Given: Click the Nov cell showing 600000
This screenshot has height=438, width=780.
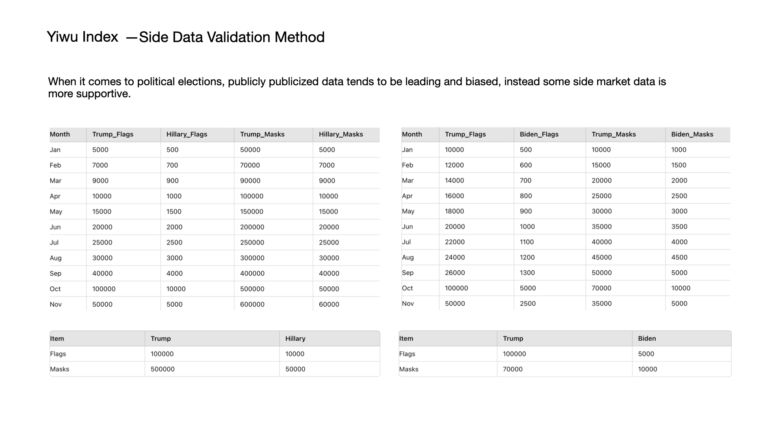Looking at the screenshot, I should 252,304.
